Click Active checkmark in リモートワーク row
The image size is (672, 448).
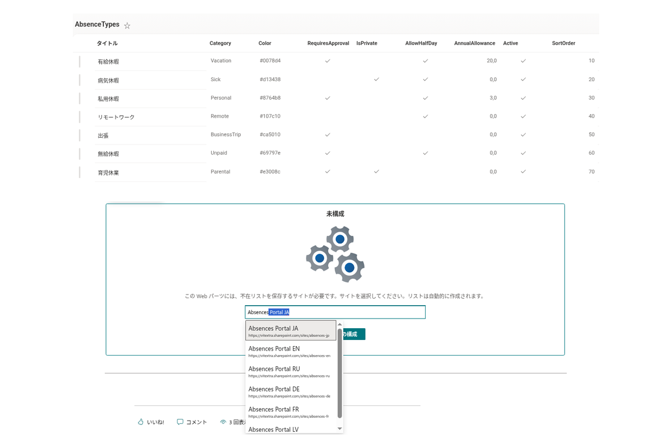click(x=523, y=116)
